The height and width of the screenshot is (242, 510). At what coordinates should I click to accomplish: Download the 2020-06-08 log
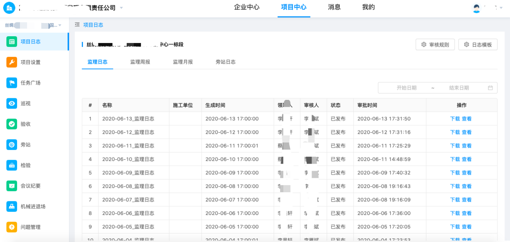455,186
